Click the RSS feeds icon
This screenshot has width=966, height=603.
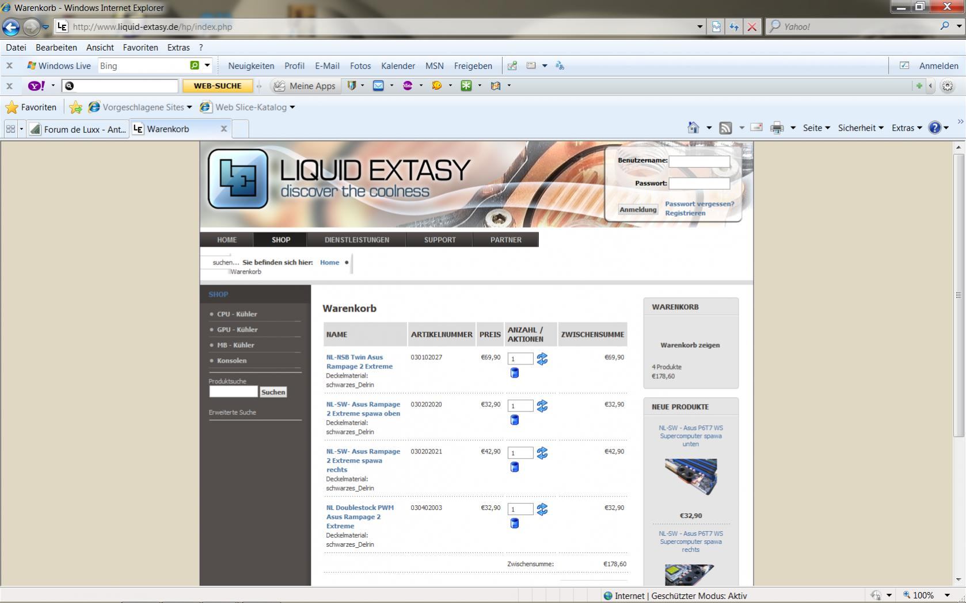pyautogui.click(x=725, y=128)
